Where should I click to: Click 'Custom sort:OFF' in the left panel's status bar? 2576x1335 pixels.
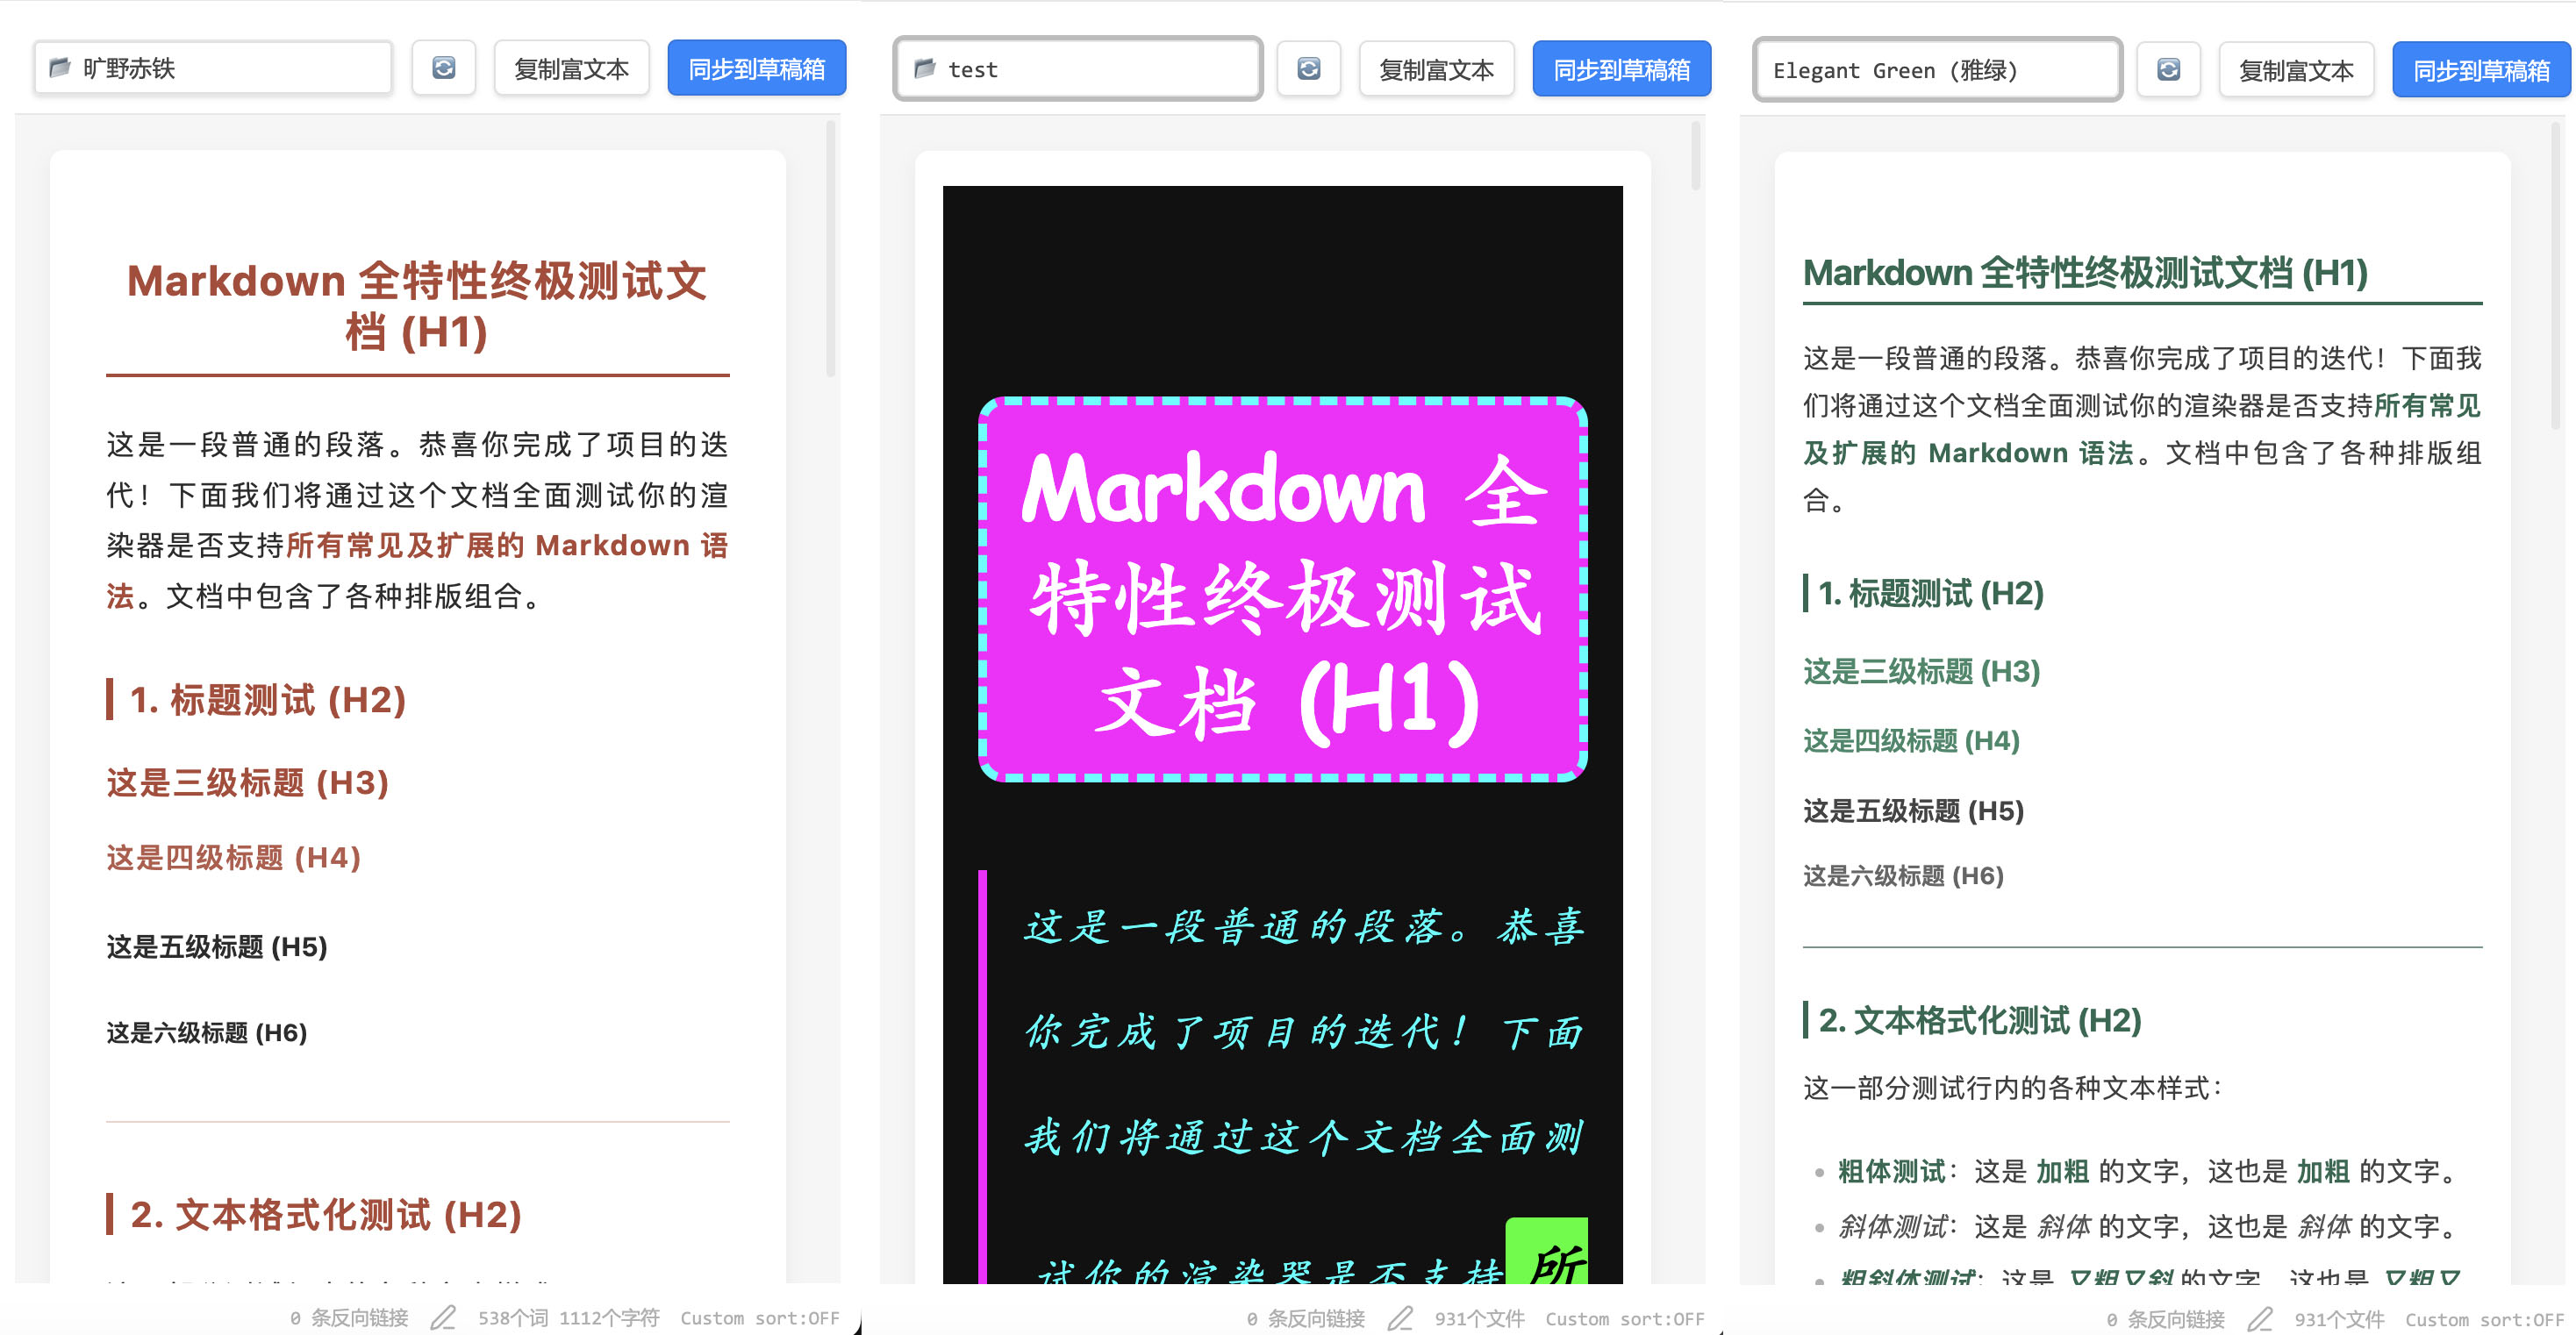point(760,1318)
